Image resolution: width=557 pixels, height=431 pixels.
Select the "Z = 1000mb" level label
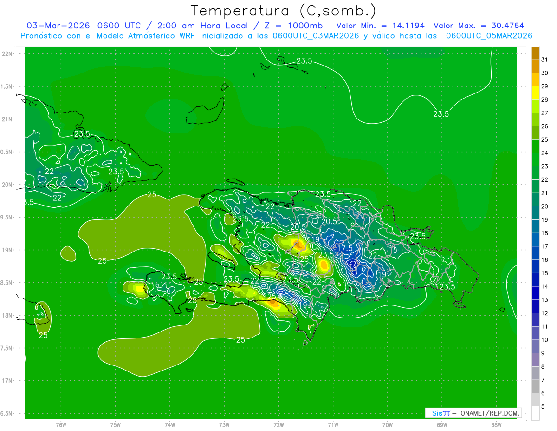pyautogui.click(x=295, y=26)
